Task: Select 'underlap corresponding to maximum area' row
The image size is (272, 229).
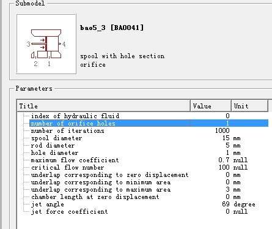Action: 149,189
